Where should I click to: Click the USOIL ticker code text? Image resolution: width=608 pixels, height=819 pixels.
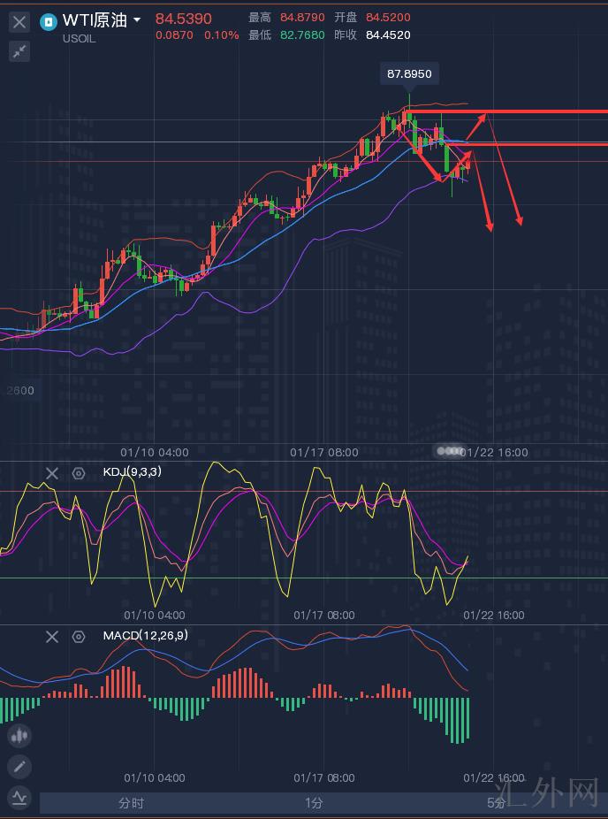coord(80,38)
